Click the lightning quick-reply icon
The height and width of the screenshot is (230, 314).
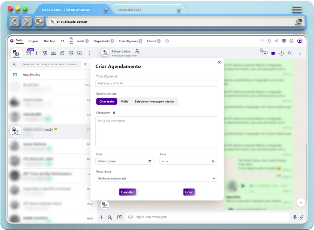tap(302, 217)
